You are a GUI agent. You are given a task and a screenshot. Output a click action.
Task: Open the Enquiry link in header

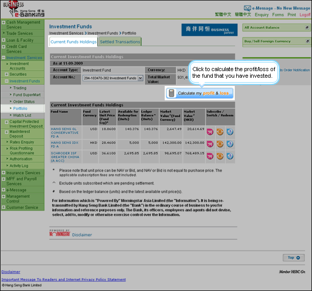pos(262,15)
